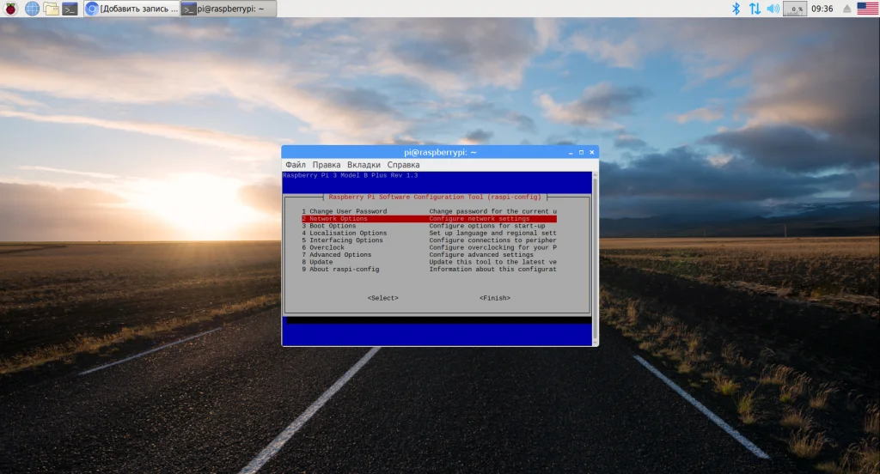Launch the web browser globe icon

32,9
